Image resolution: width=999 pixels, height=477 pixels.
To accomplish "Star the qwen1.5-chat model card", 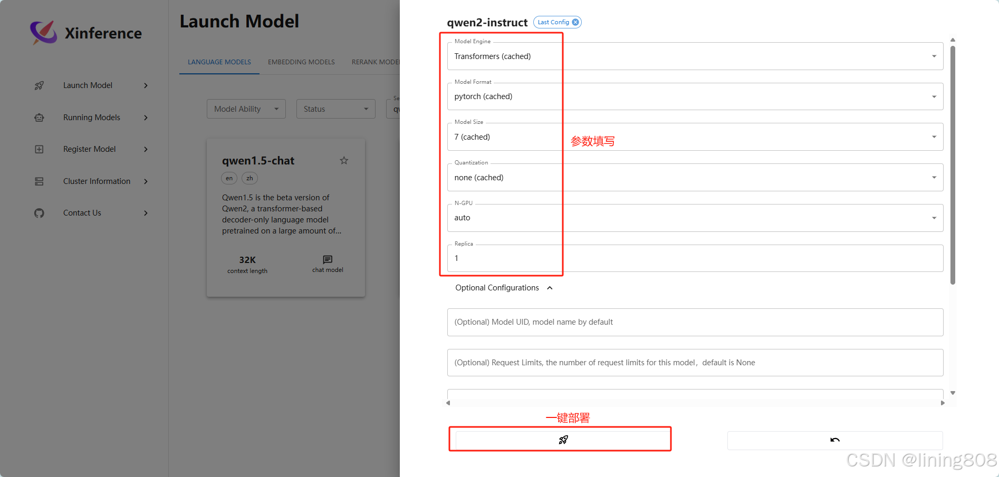I will point(344,160).
